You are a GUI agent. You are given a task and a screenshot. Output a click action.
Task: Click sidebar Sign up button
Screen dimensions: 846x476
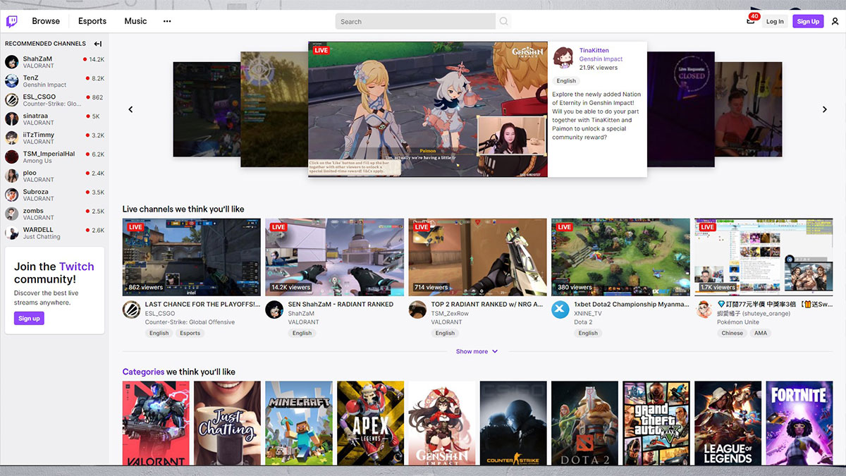coord(29,318)
